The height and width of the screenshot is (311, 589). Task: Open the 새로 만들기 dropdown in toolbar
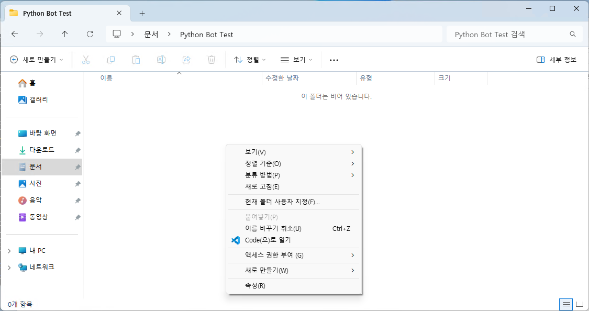pos(37,60)
